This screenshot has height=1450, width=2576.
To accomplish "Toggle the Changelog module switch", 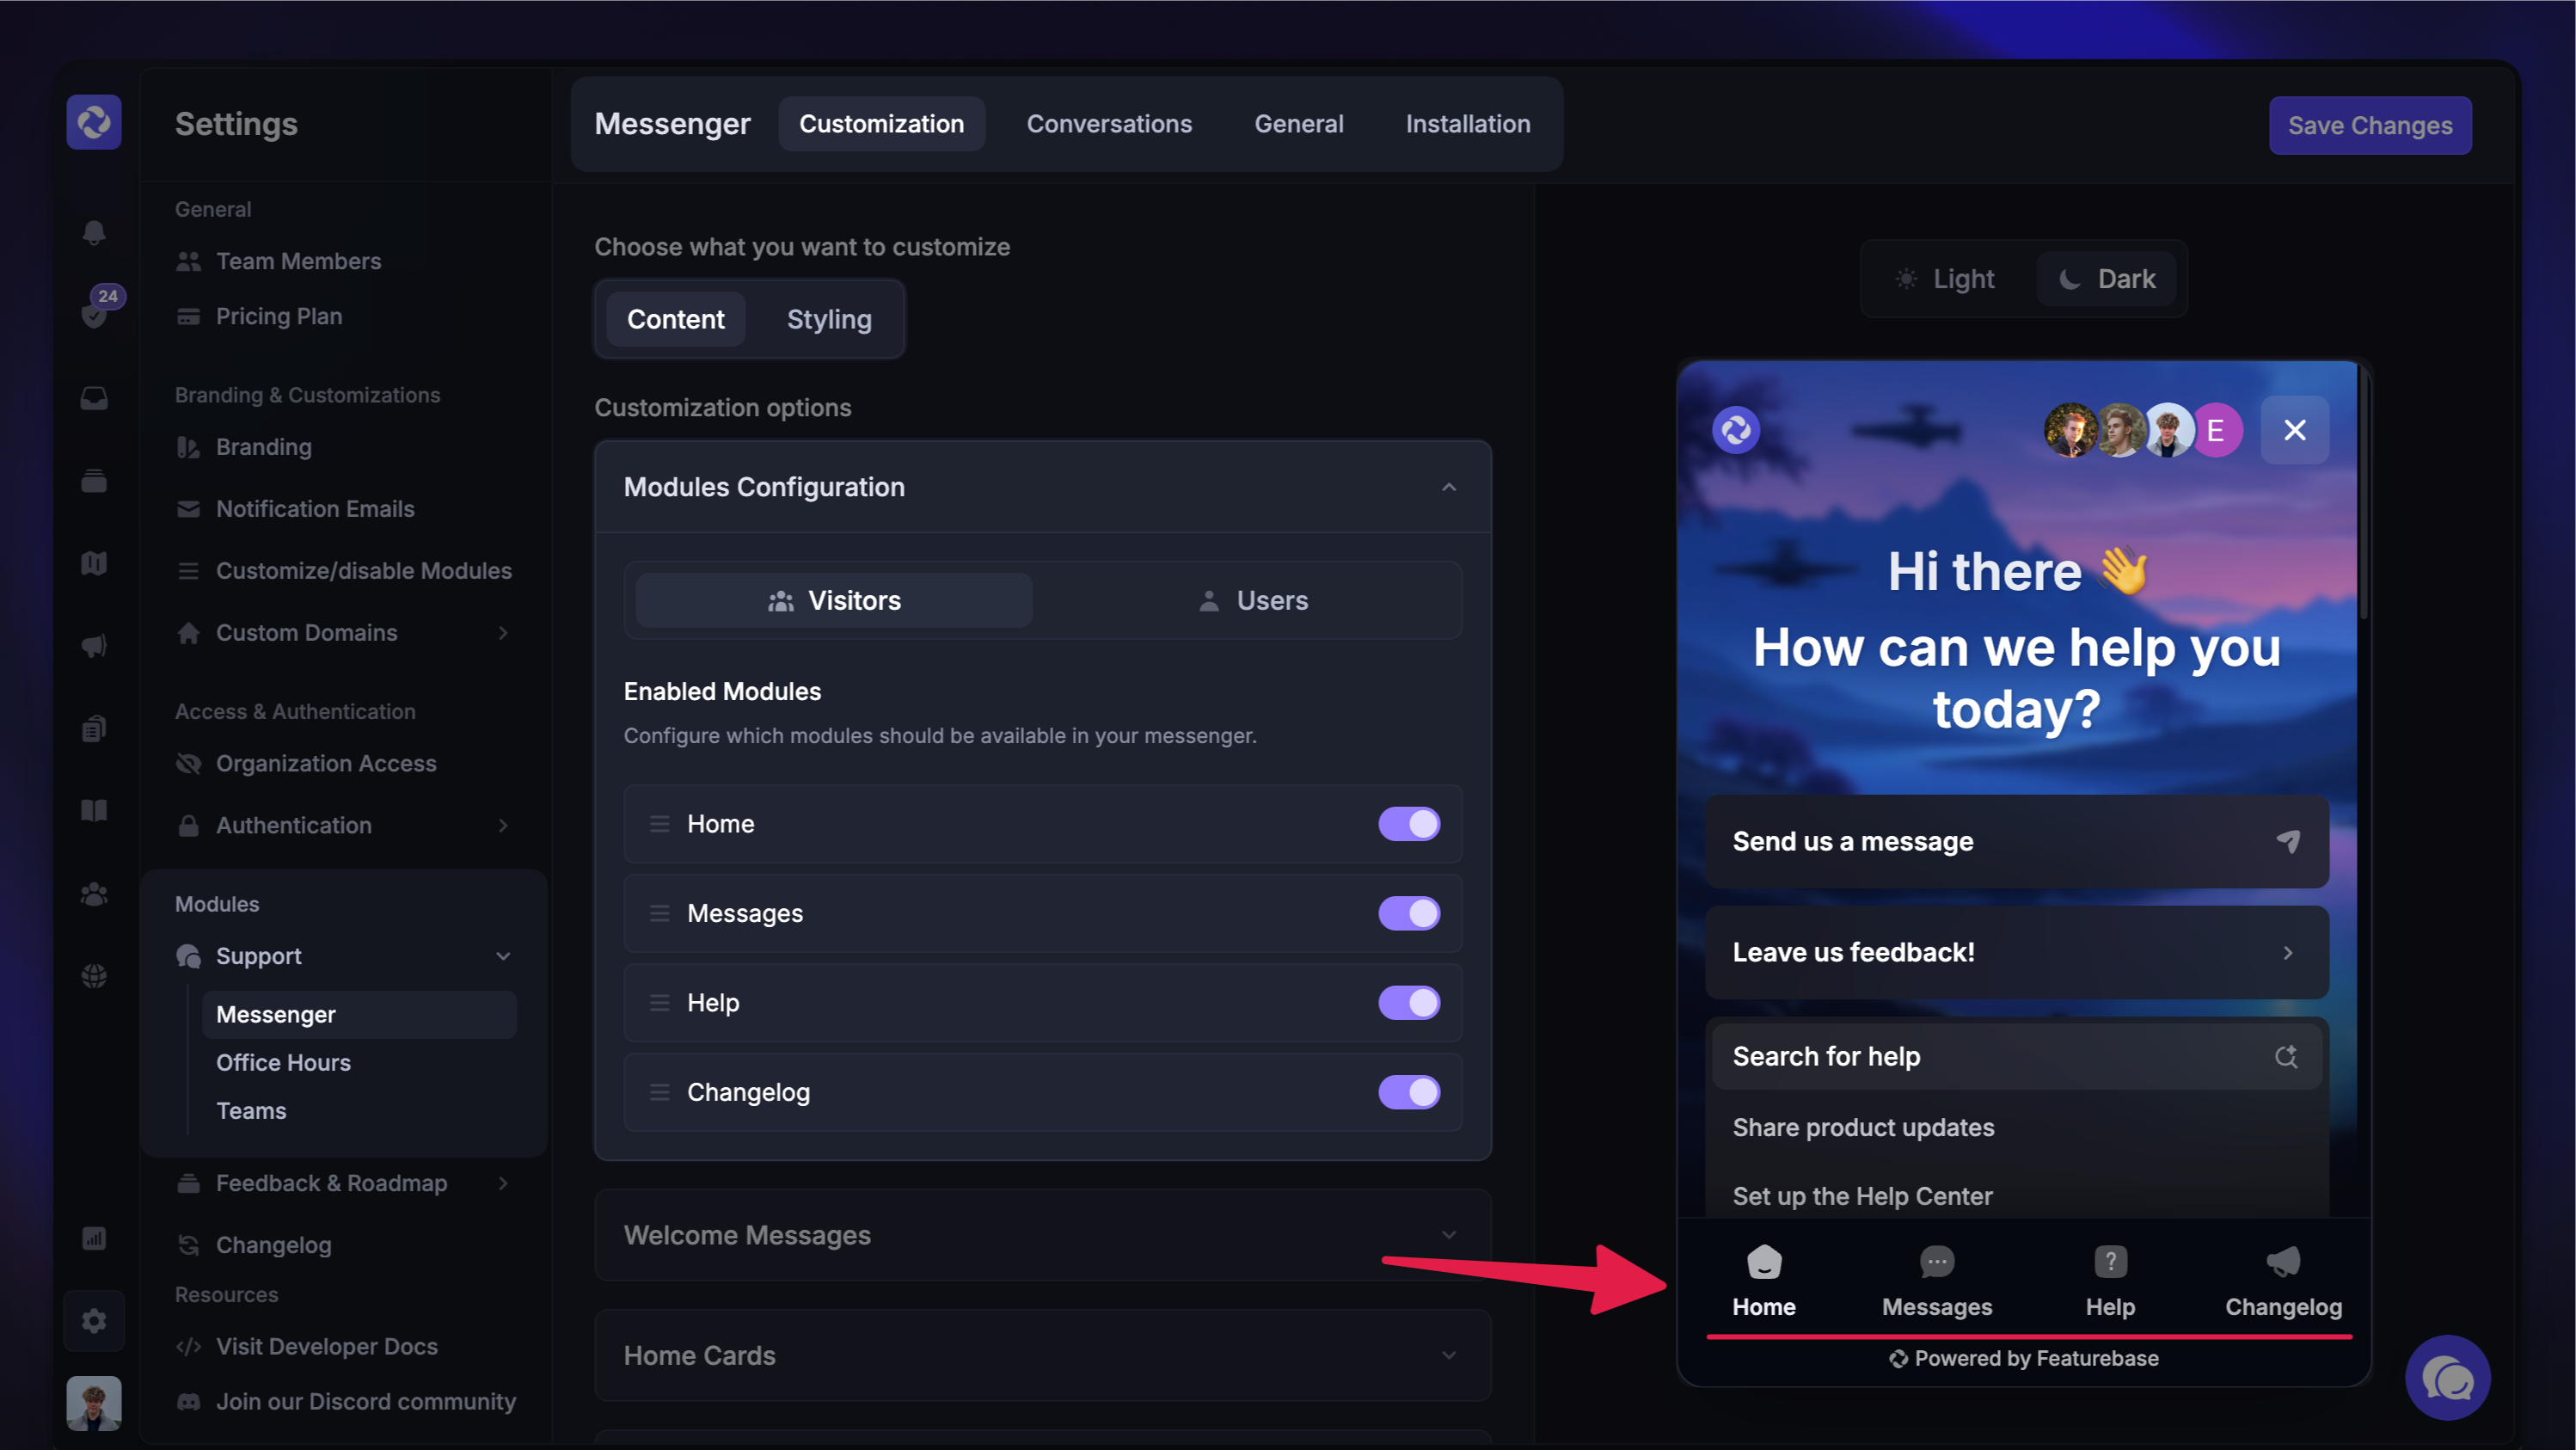I will coord(1408,1092).
